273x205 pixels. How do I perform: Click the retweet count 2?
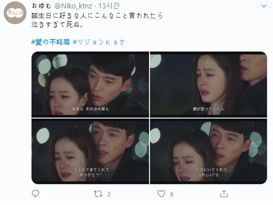pos(109,194)
